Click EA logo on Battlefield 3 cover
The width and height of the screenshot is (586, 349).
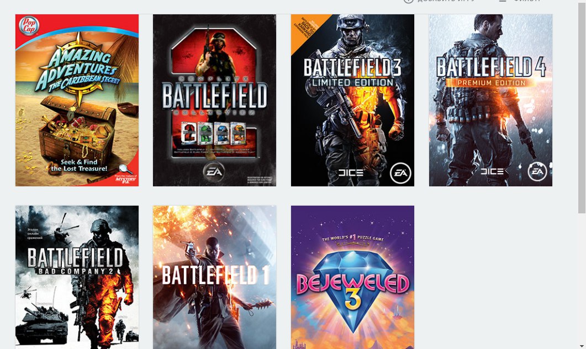[x=400, y=173]
